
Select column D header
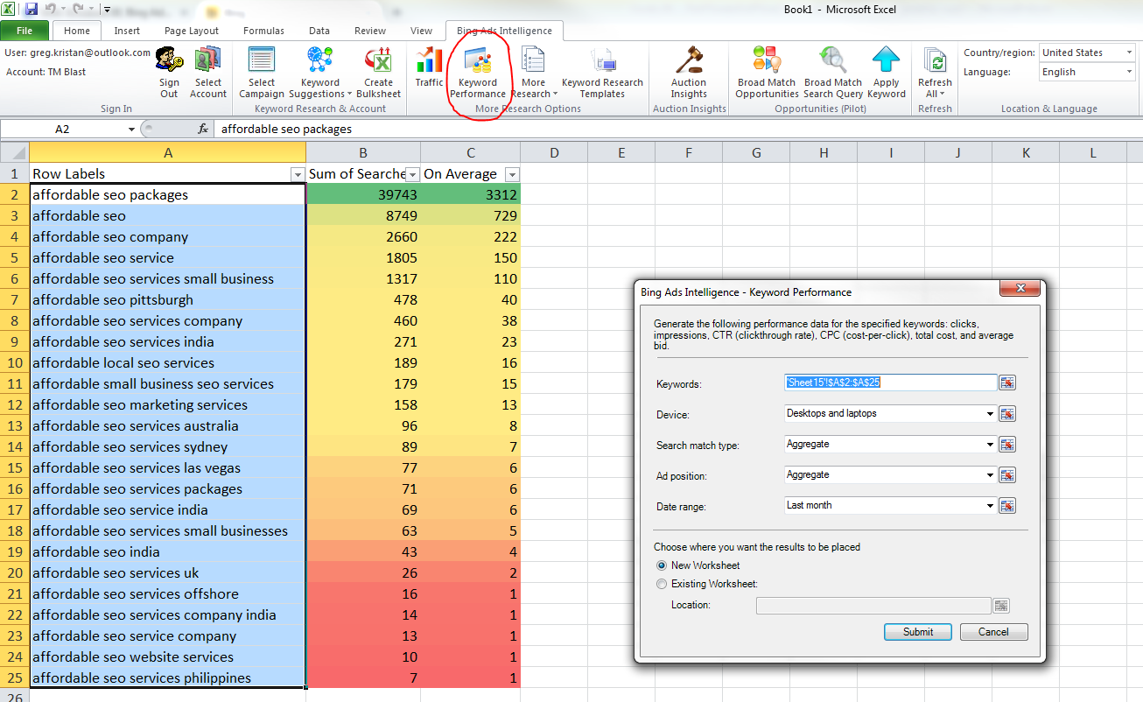click(x=554, y=153)
